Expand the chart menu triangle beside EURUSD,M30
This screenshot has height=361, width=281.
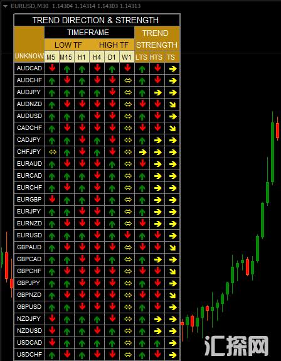pyautogui.click(x=6, y=6)
